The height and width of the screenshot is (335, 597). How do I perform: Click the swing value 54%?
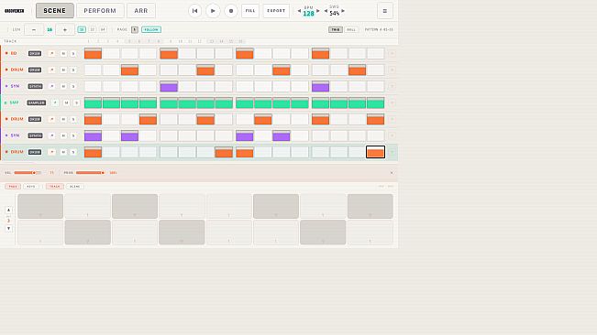coord(335,14)
